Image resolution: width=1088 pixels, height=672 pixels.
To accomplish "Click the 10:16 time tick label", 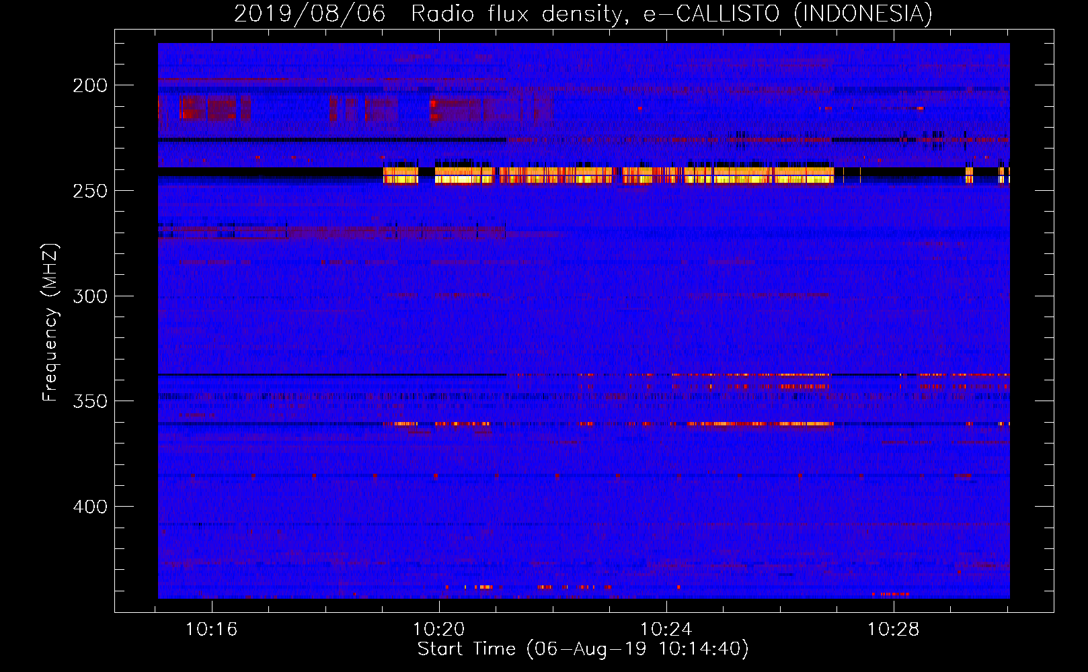I will pos(212,630).
